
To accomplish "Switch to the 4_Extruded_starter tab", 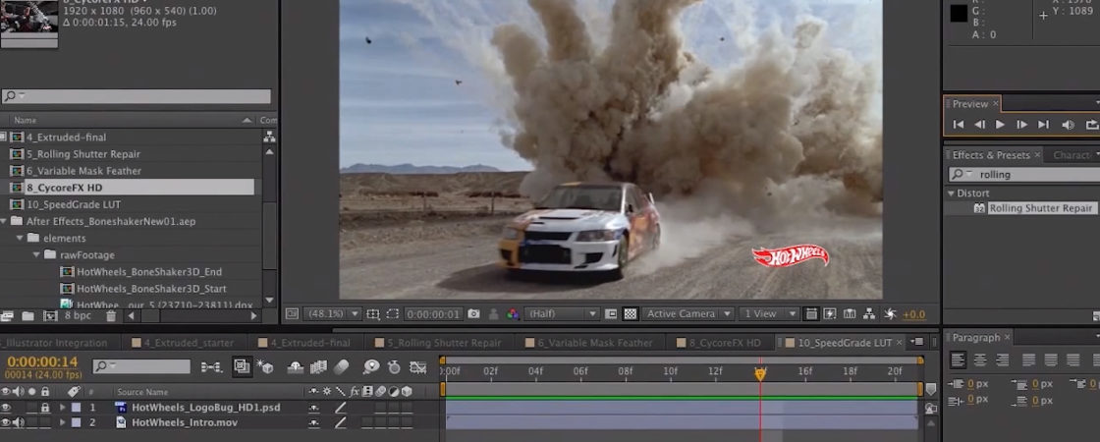I will coord(190,343).
